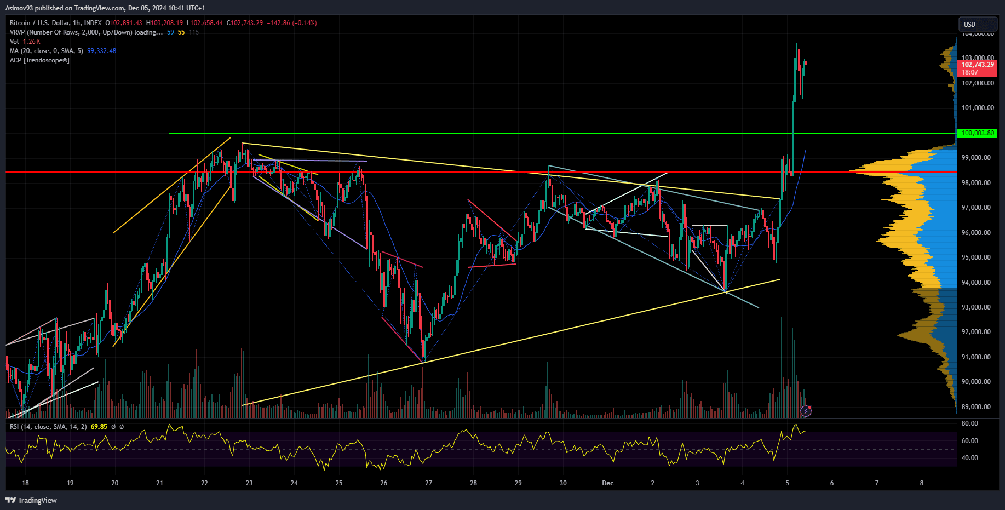
Task: Click the MA 20 indicator legend
Action: [46, 51]
